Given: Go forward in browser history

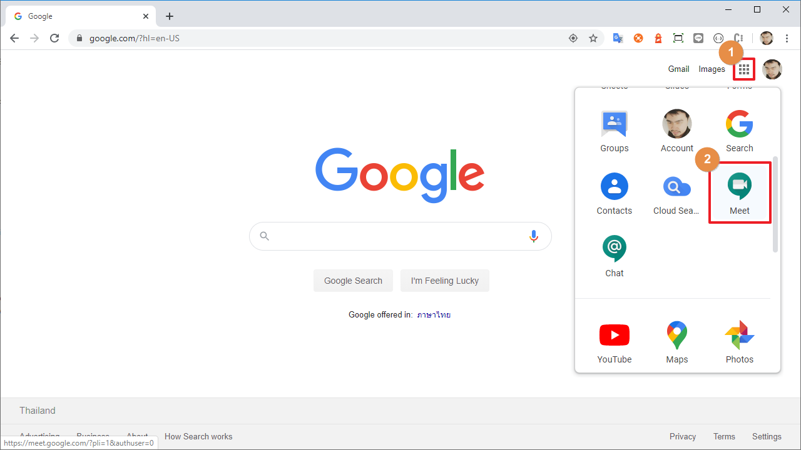Looking at the screenshot, I should coord(34,38).
